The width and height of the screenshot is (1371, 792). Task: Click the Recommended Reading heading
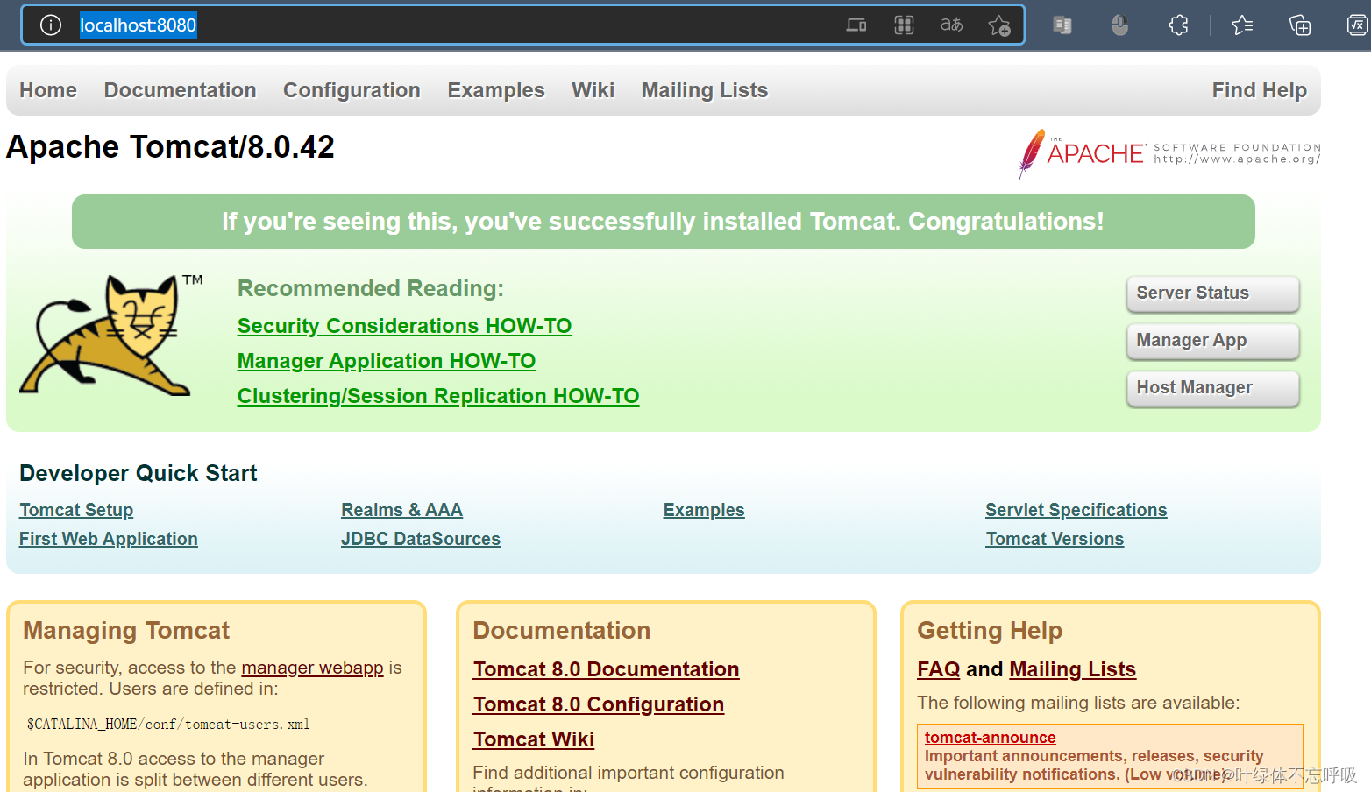[x=371, y=288]
